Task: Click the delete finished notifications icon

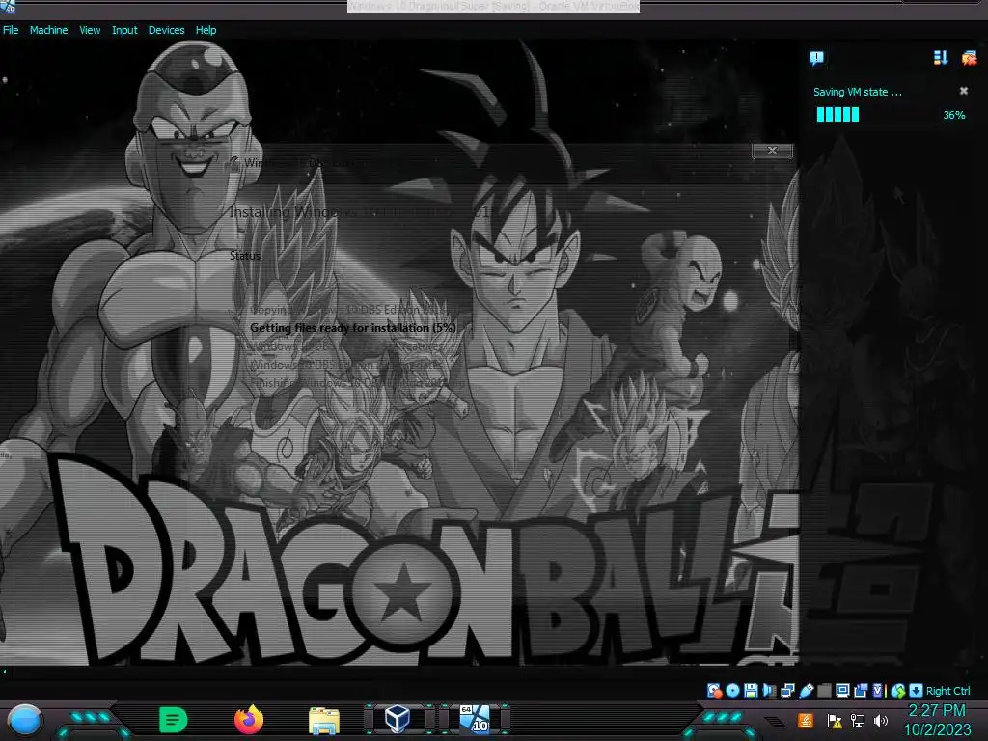Action: point(969,58)
